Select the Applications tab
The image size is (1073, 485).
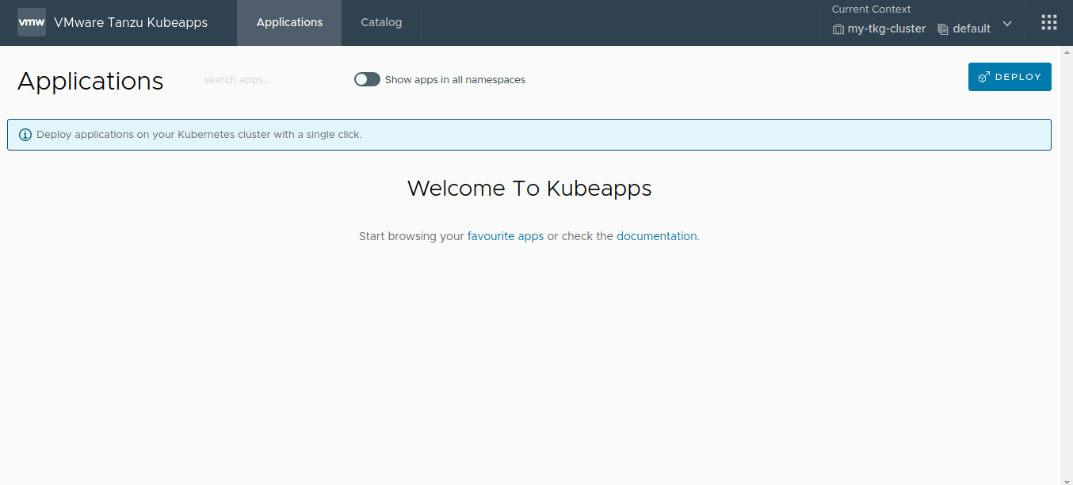[288, 22]
